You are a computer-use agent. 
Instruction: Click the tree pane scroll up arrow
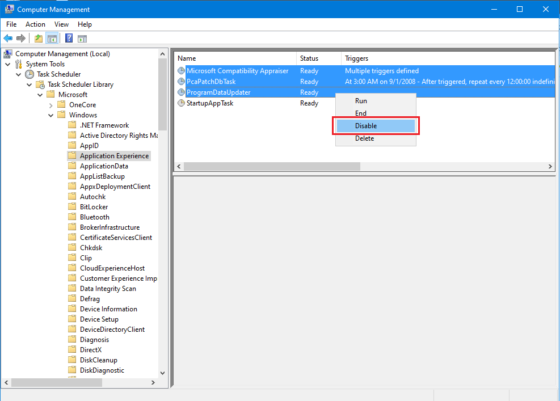tap(162, 54)
